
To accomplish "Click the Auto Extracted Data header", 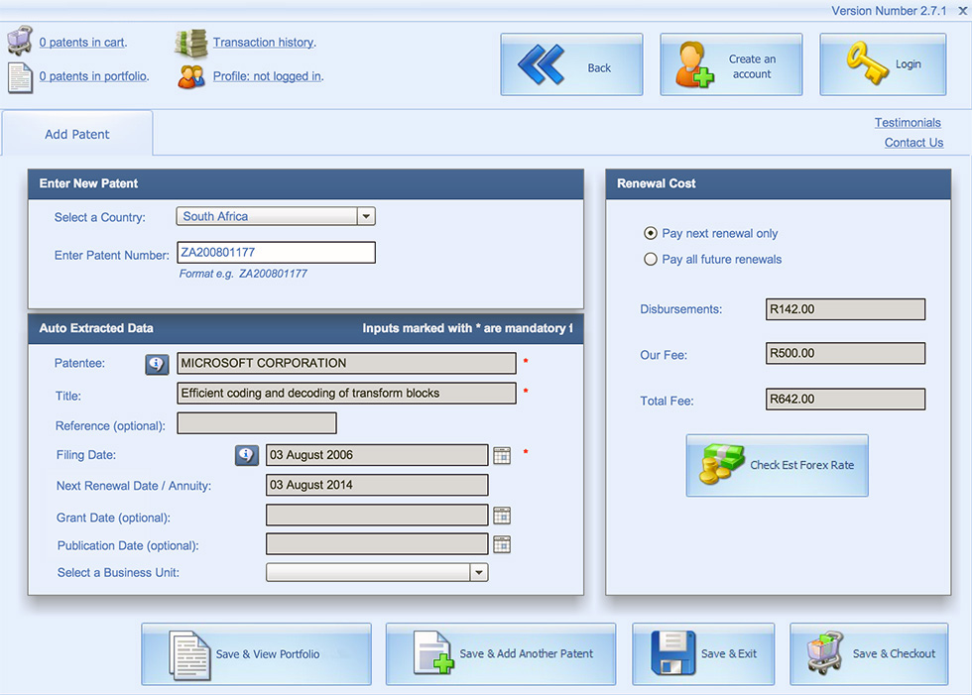I will click(305, 329).
